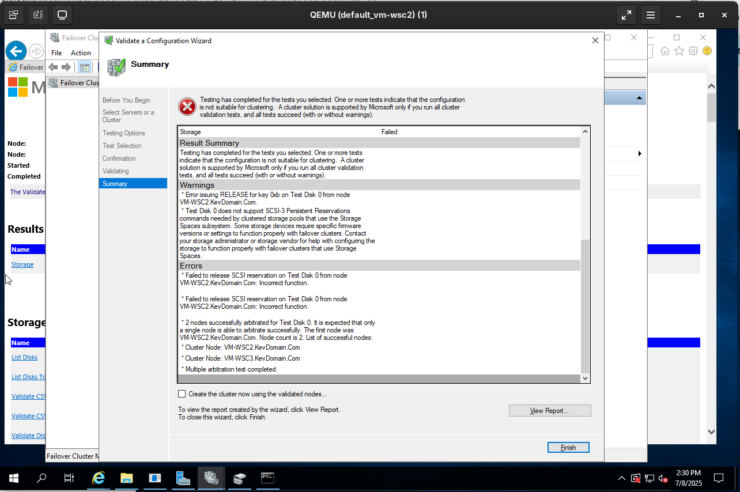
Task: Collapse the Actions pane header arrow
Action: click(639, 98)
